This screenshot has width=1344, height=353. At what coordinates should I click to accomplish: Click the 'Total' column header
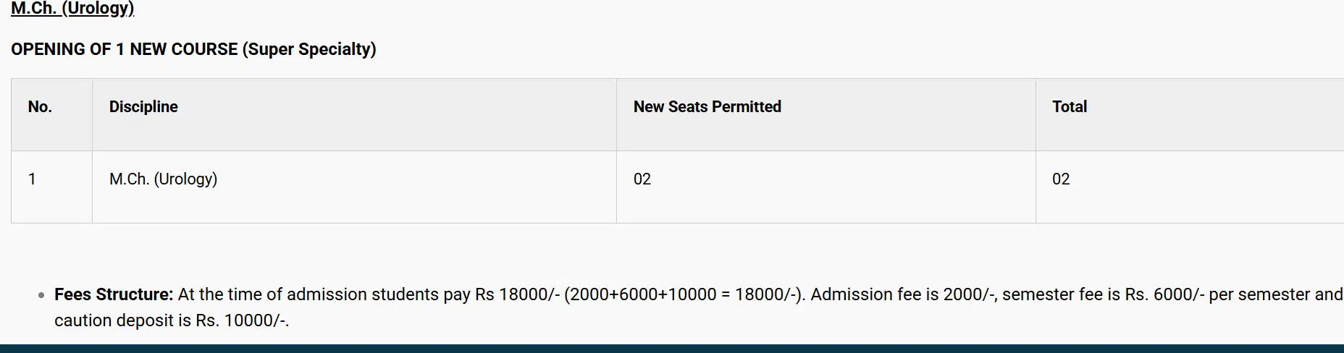click(x=1069, y=107)
